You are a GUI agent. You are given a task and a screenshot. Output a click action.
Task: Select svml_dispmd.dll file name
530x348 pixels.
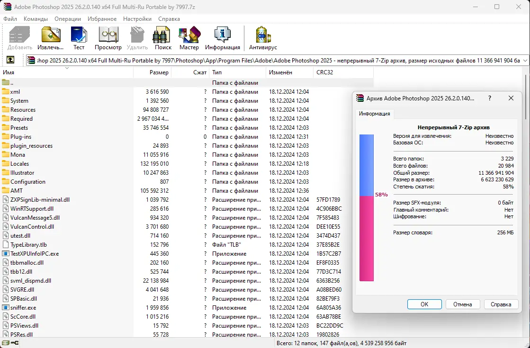pos(31,280)
